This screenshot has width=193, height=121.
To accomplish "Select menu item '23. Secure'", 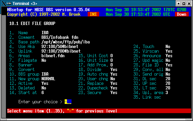I will pyautogui.click(x=90, y=92).
